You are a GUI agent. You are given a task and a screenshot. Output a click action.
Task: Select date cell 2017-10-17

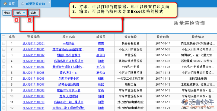[163, 43]
